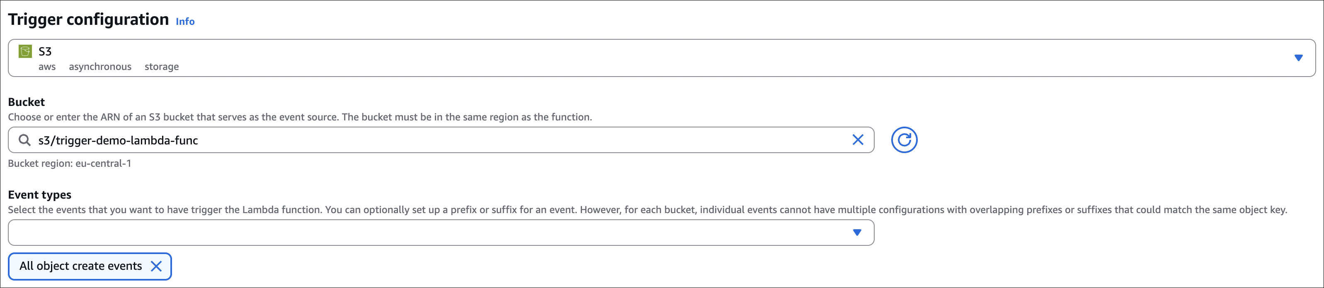Refresh the bucket list with circular arrow
Viewport: 1324px width, 288px height.
[904, 139]
